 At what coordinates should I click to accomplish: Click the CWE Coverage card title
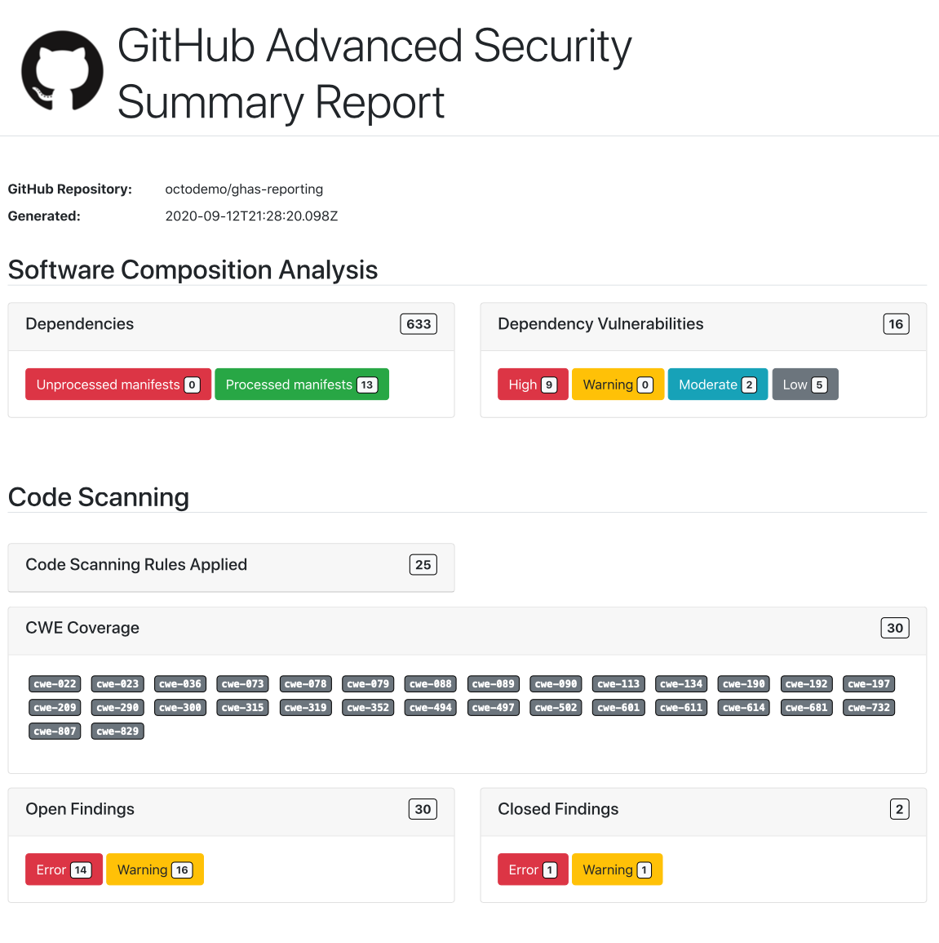(x=82, y=628)
